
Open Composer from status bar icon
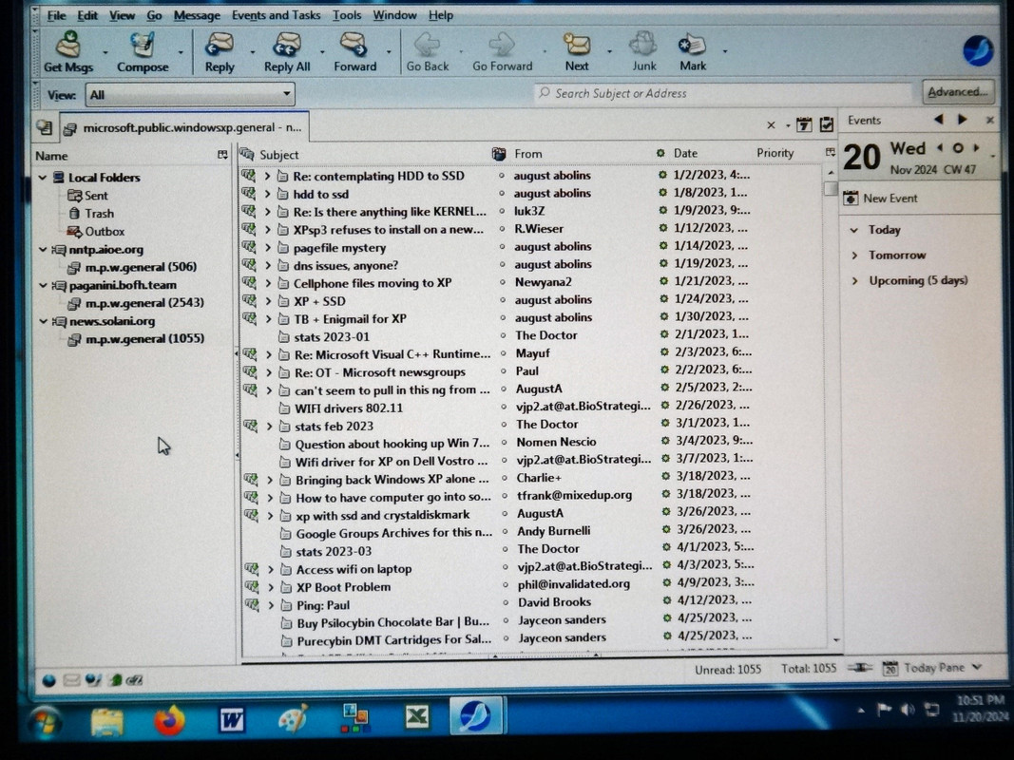[93, 680]
